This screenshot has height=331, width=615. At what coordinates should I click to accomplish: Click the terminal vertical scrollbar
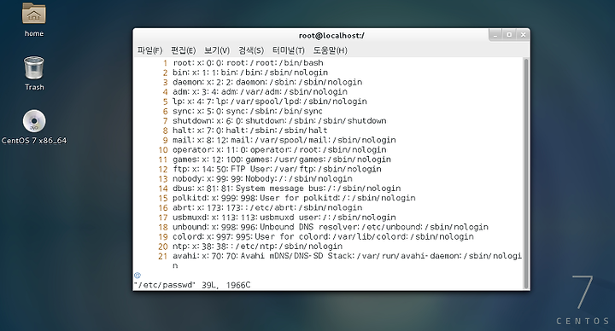[526, 173]
